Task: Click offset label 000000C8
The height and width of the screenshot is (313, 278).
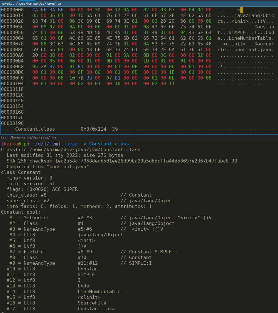Action: point(12,67)
